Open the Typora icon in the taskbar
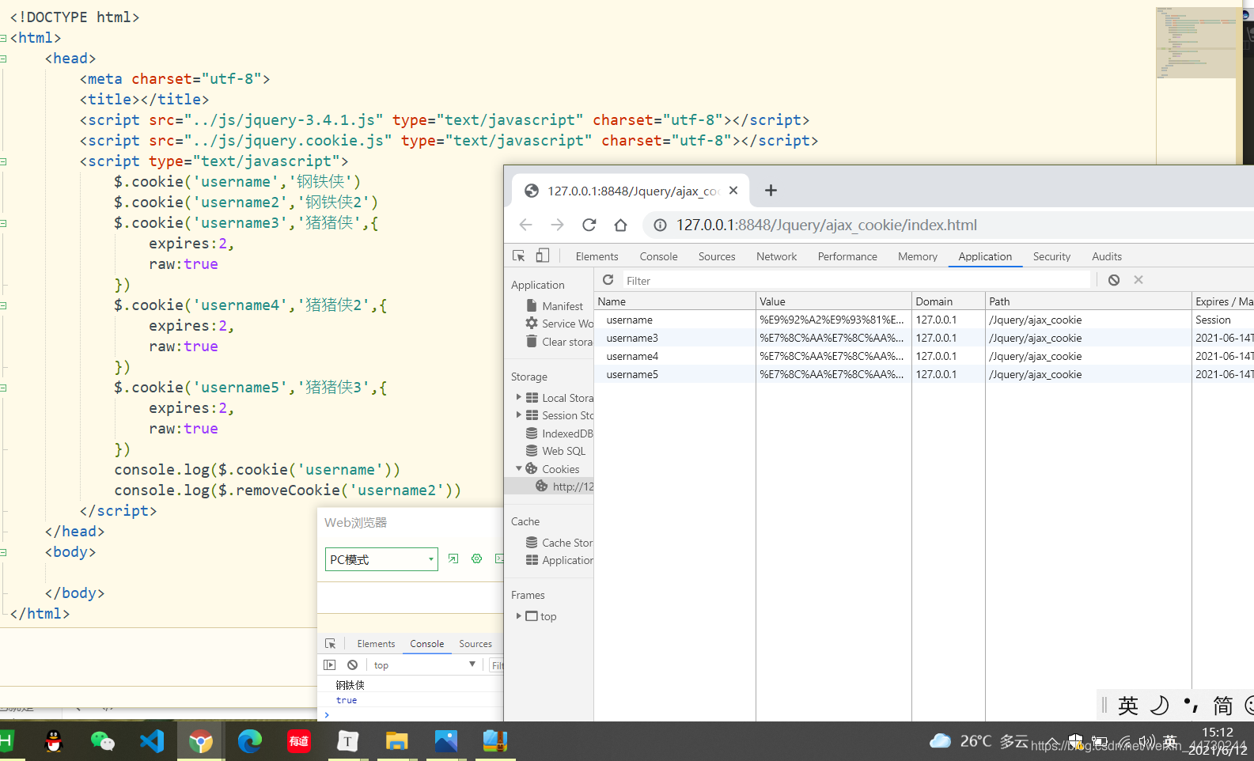The height and width of the screenshot is (761, 1254). 348,741
